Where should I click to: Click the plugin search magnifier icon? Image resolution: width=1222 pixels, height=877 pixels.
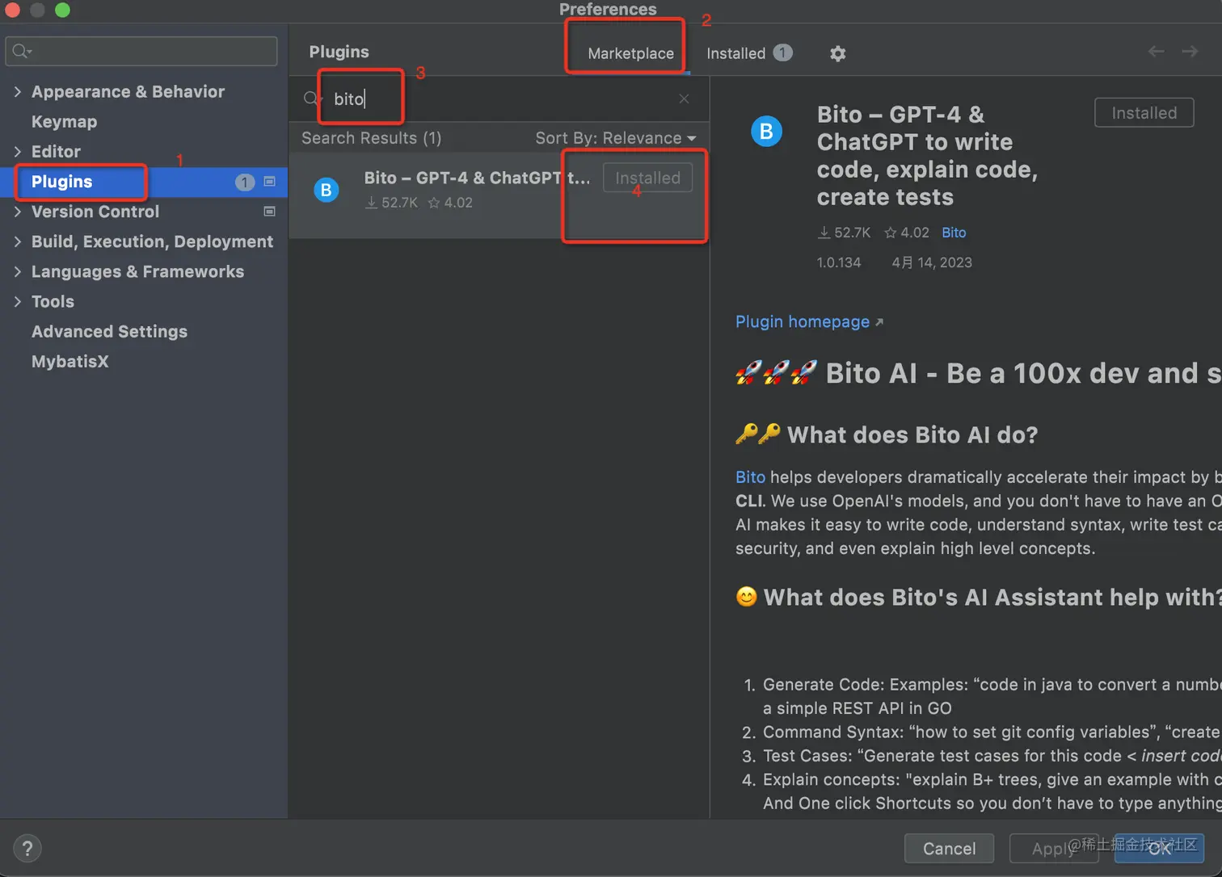click(x=311, y=99)
